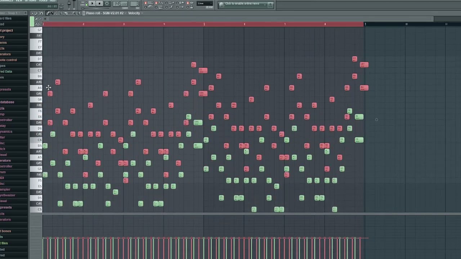Open the piano roll wrench tools menu
461x259 pixels.
point(37,13)
